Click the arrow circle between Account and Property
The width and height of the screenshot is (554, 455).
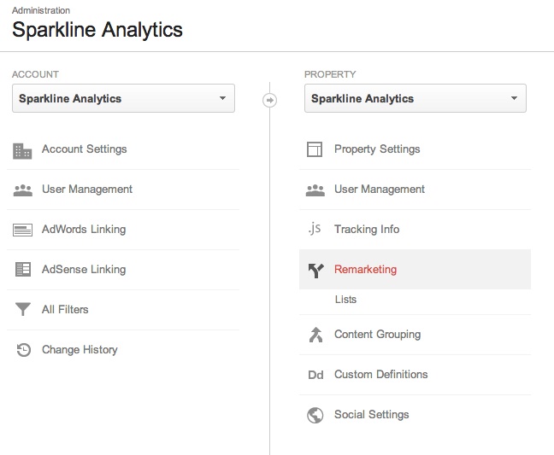click(269, 100)
